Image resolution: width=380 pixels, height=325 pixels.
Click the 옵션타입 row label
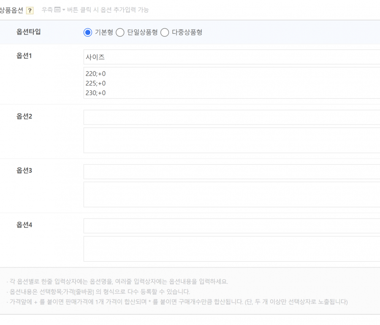point(29,32)
